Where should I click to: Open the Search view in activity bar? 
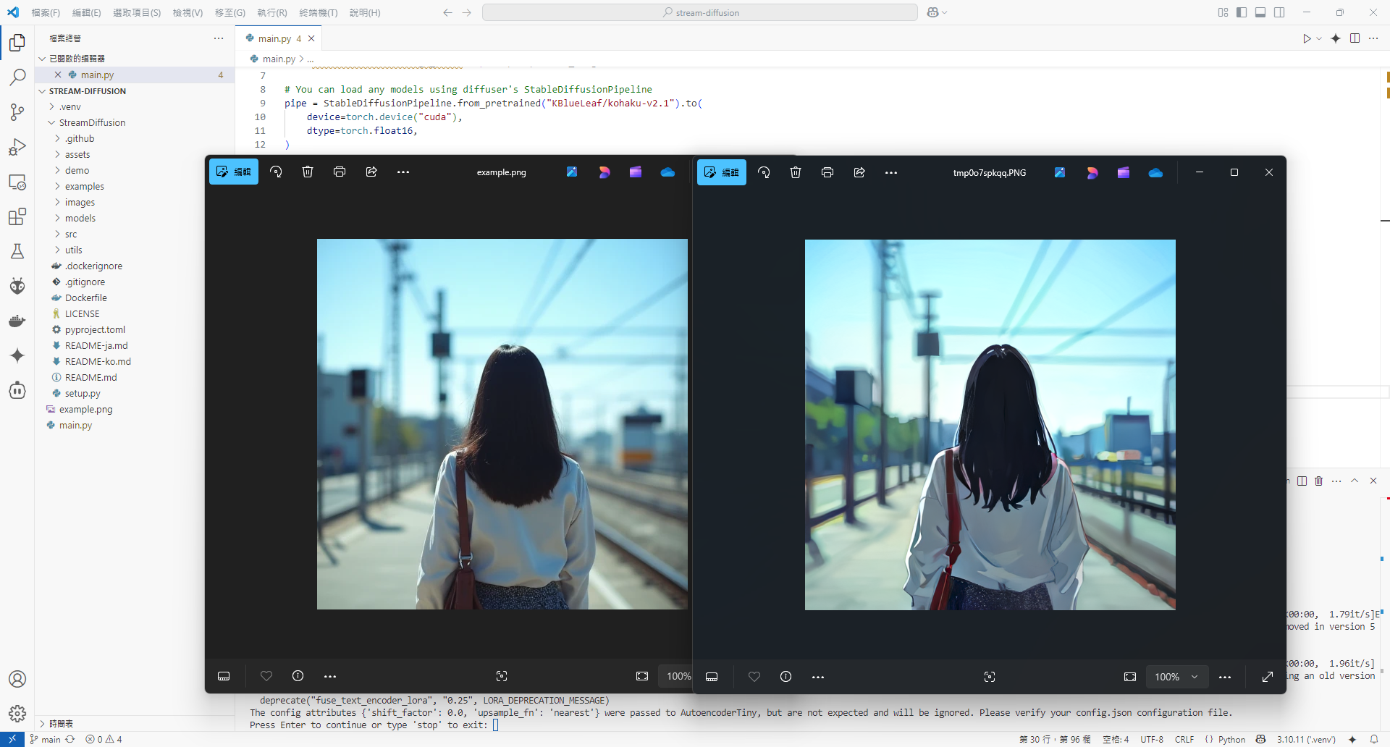pyautogui.click(x=17, y=77)
